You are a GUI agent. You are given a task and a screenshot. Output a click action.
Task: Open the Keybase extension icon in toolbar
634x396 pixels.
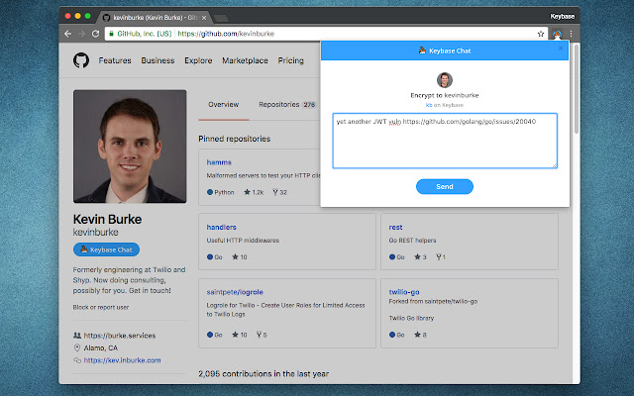tap(557, 34)
